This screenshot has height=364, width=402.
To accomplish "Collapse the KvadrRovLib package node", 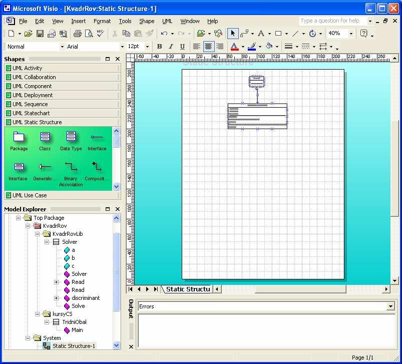I will click(x=37, y=234).
